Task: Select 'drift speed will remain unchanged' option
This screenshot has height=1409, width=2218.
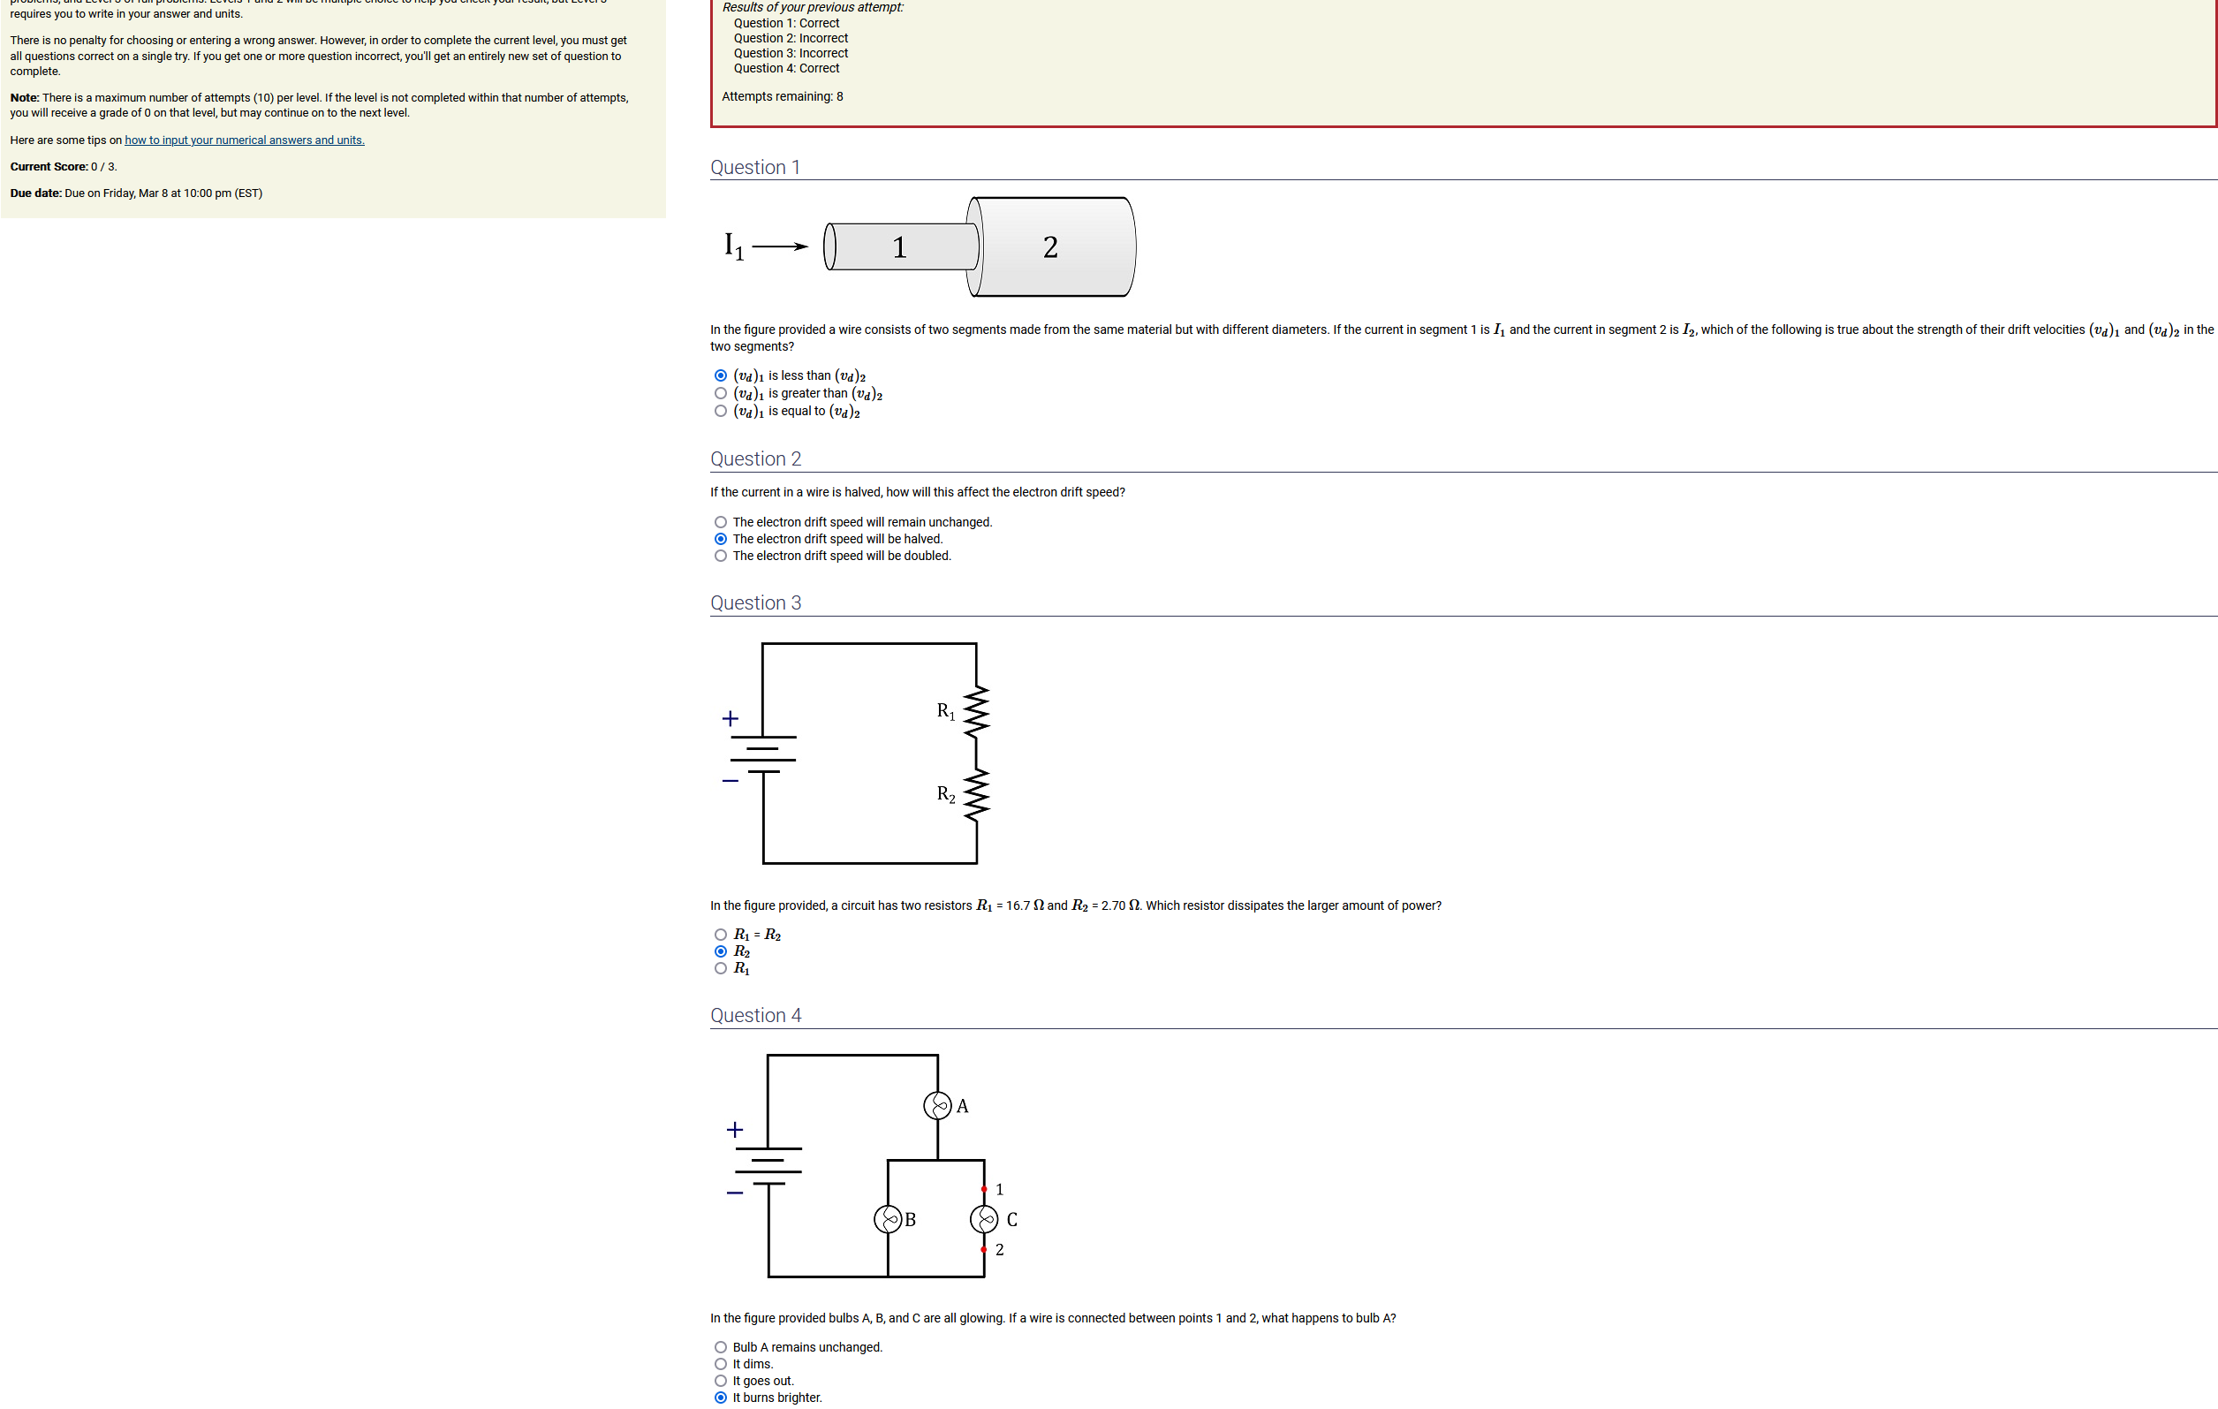Action: tap(720, 522)
